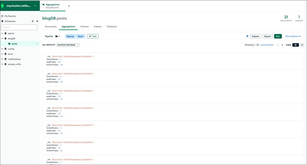The width and height of the screenshot is (307, 165).
Task: Expand the admin database tree
Action: pyautogui.click(x=2, y=33)
